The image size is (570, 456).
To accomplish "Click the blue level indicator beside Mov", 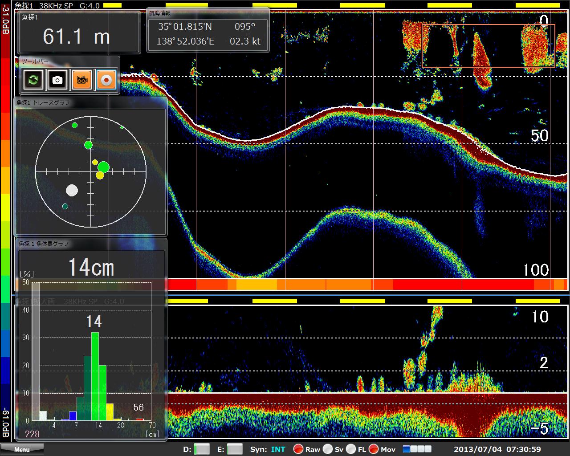I will [417, 449].
